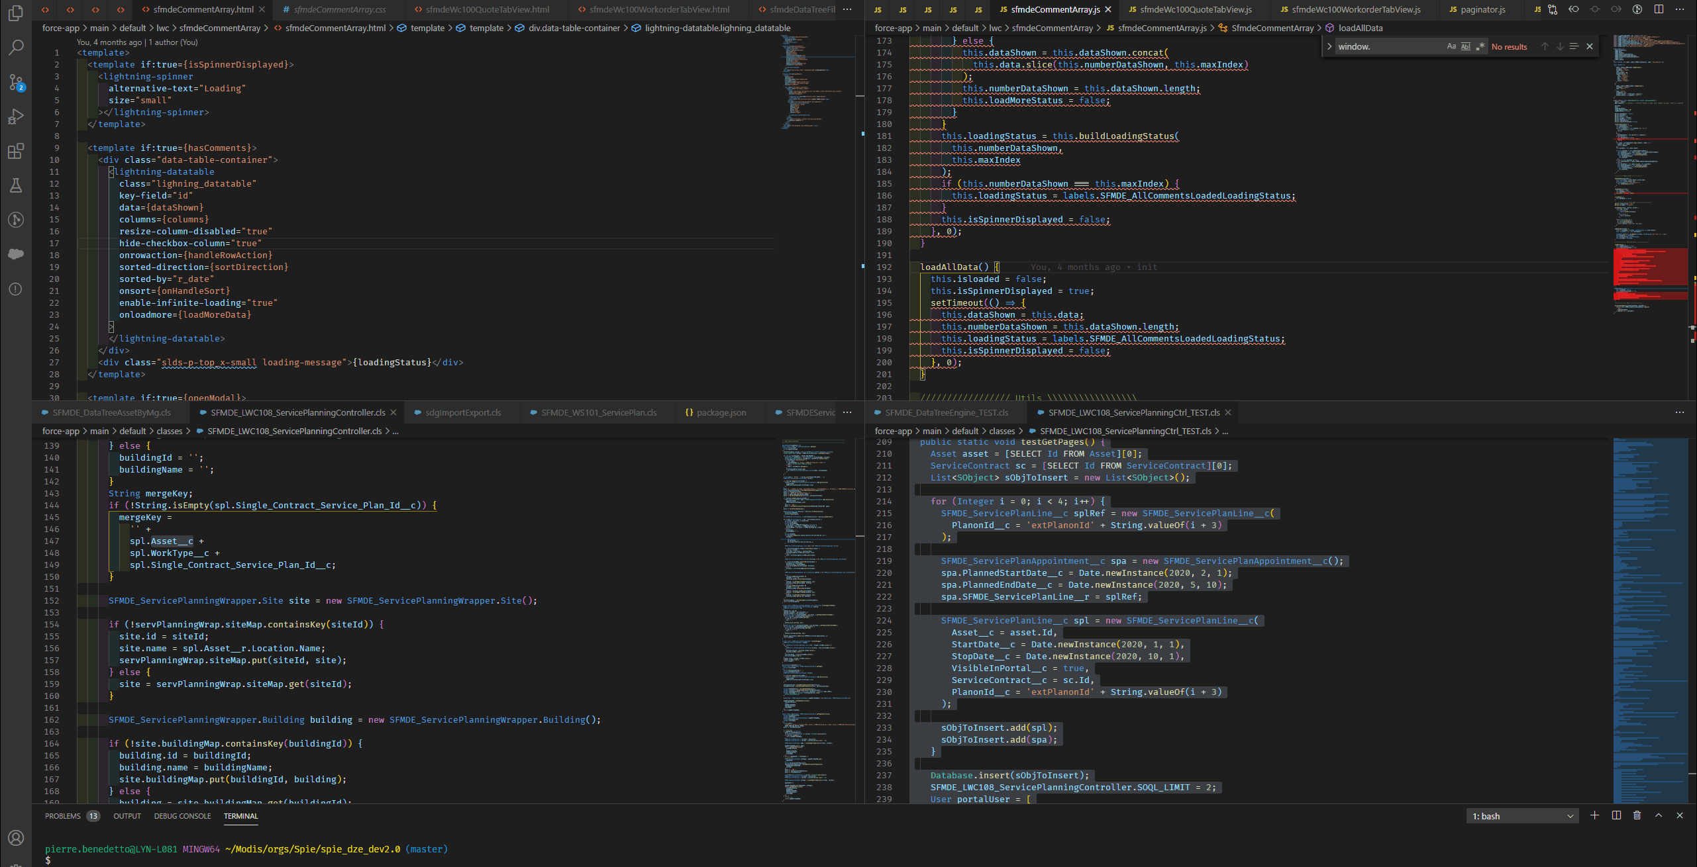The height and width of the screenshot is (867, 1697).
Task: Create a new terminal with plus icon
Action: click(1595, 815)
